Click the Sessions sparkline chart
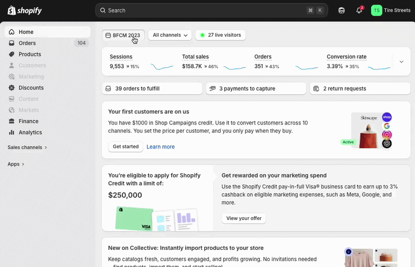 tap(162, 66)
